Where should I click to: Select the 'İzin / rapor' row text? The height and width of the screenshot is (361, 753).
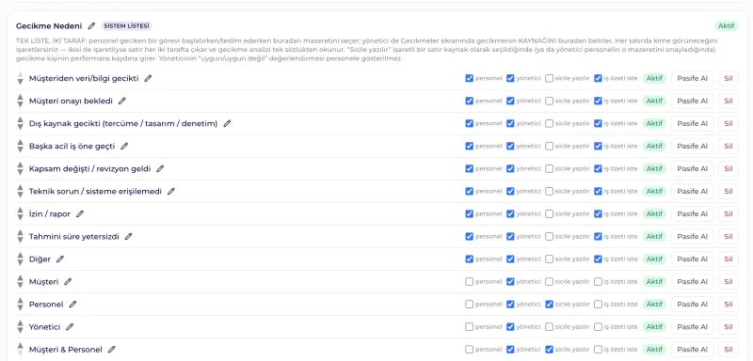coord(50,213)
